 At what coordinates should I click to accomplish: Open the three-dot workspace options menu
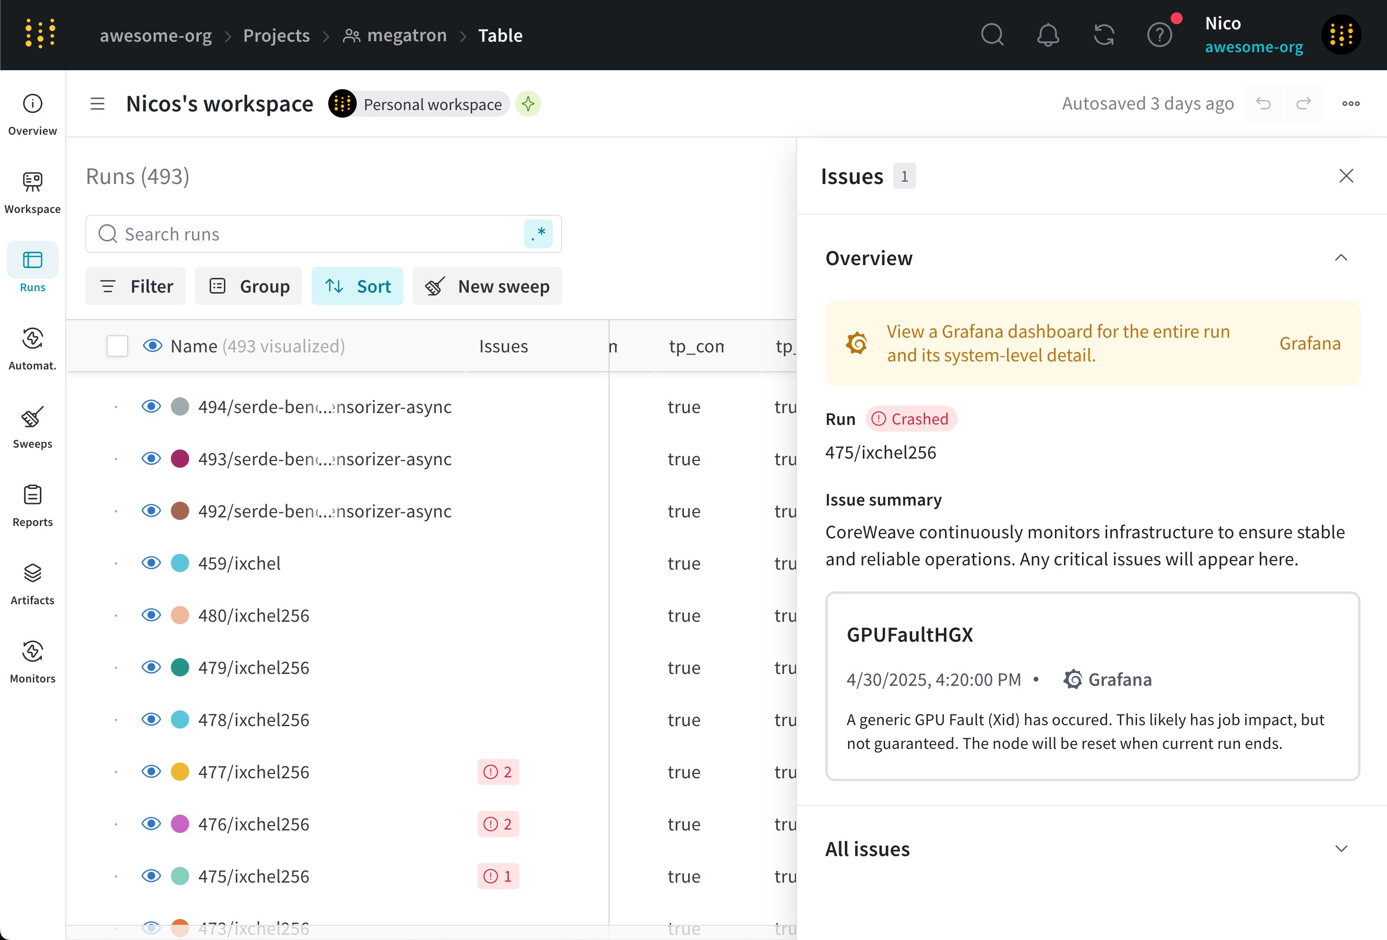[1350, 104]
